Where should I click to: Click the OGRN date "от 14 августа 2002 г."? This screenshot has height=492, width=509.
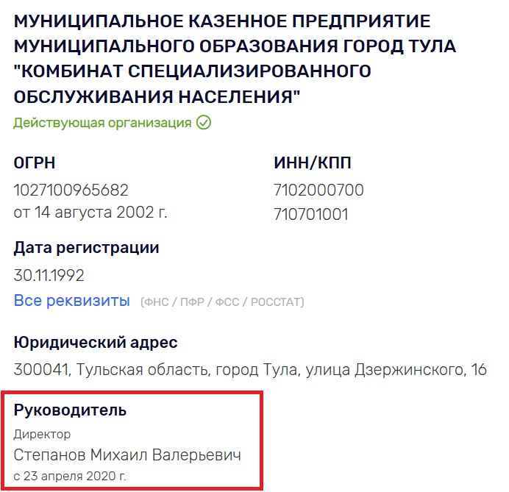[x=90, y=214]
